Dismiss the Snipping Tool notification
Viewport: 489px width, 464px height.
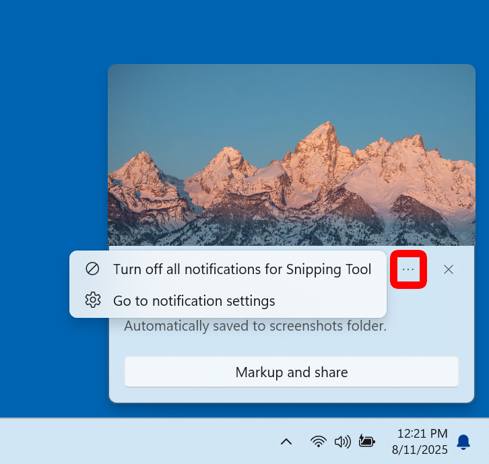point(449,269)
